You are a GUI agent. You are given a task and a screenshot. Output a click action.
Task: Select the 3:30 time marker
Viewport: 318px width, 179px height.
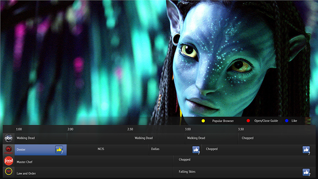(241, 129)
